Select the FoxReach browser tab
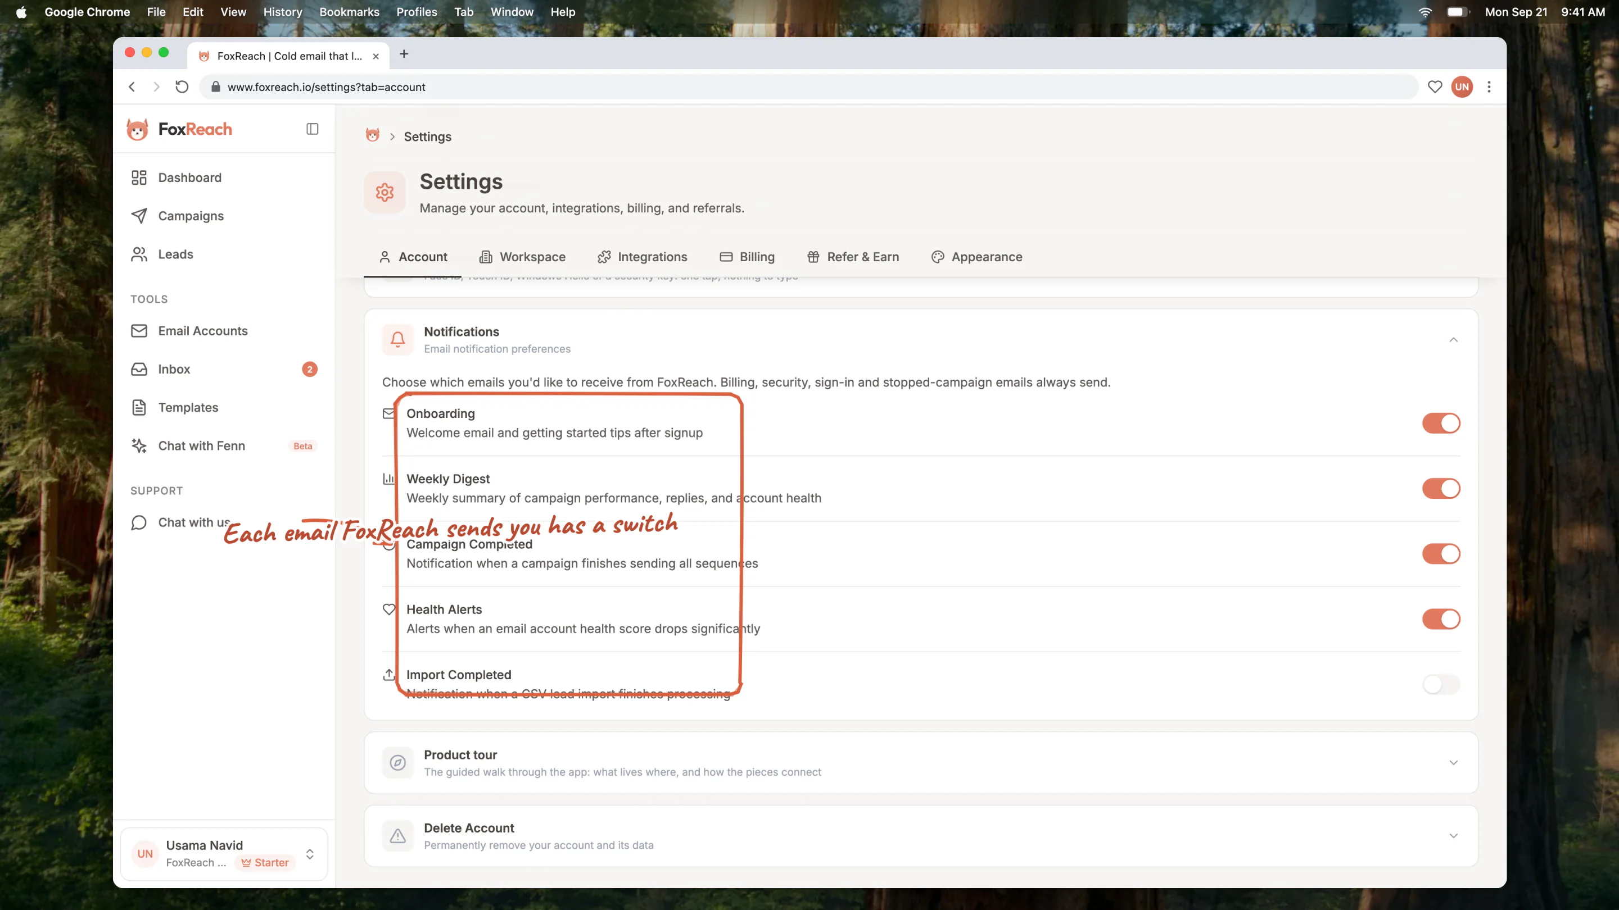Viewport: 1619px width, 910px height. pos(288,56)
